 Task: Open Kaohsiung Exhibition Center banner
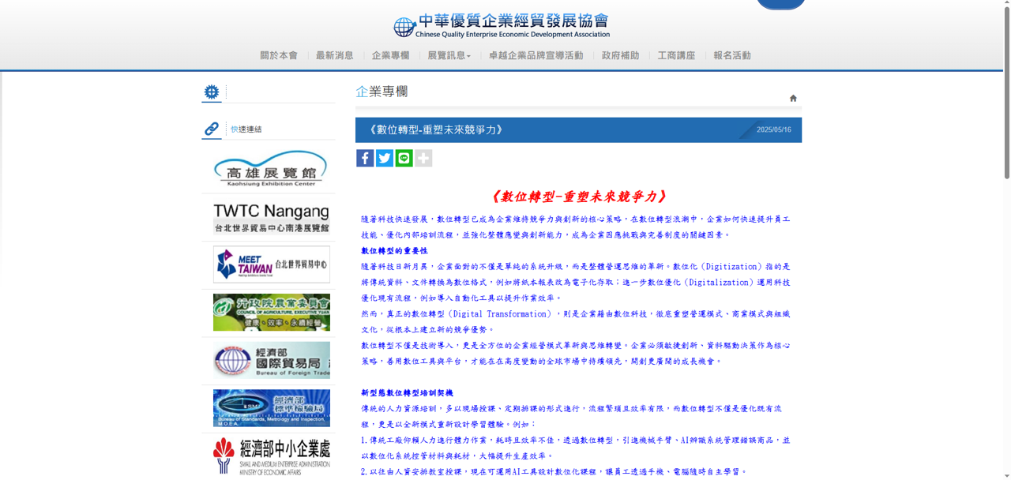tap(271, 169)
